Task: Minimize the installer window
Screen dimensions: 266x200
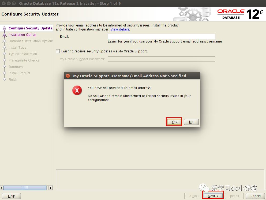Action: point(9,3)
